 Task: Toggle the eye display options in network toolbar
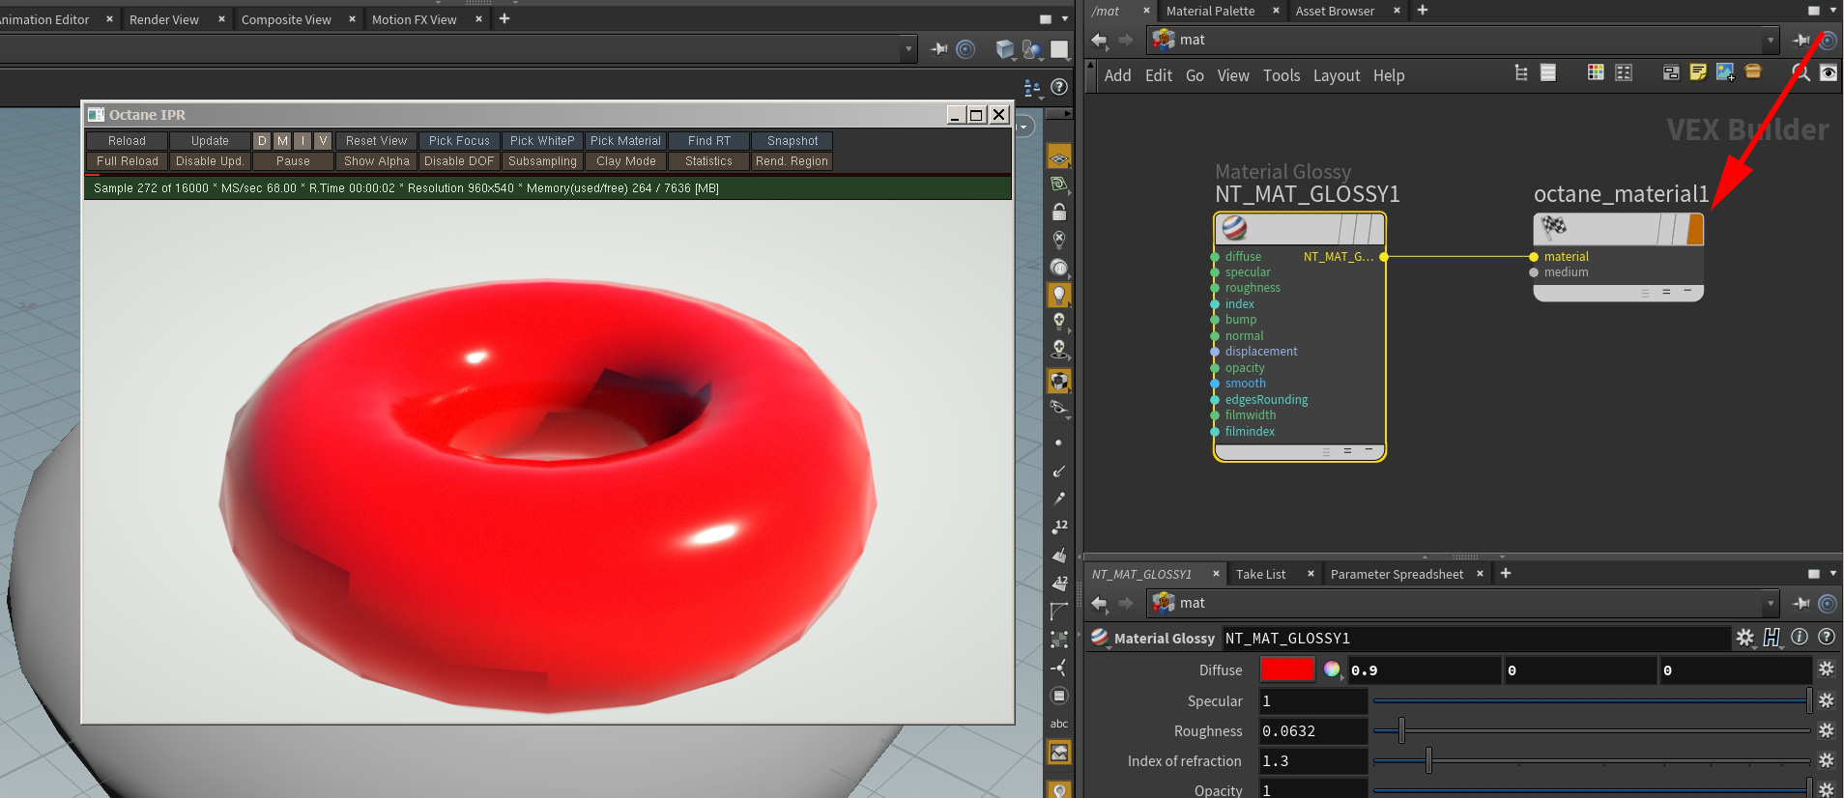tap(1828, 72)
